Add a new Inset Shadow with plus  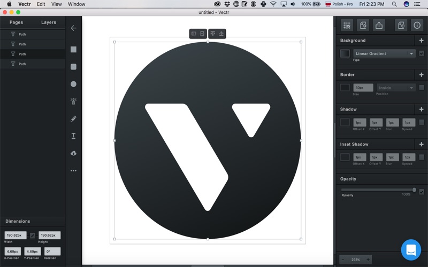click(421, 144)
